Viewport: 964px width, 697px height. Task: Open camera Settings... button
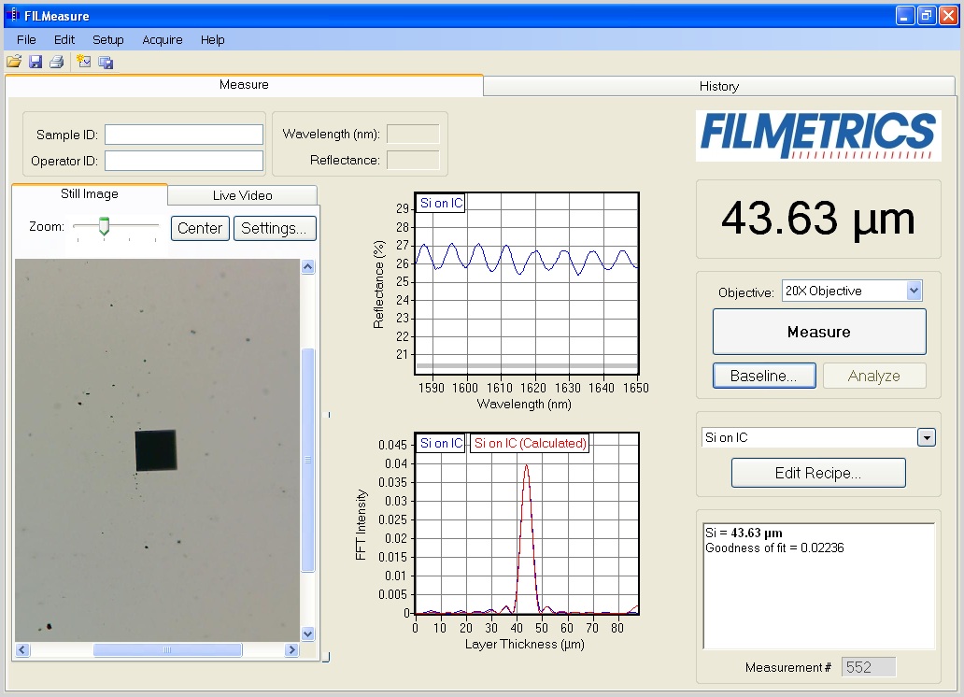click(275, 228)
